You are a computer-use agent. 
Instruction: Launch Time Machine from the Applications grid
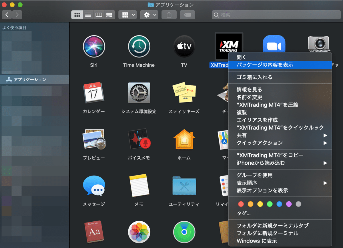pos(139,46)
